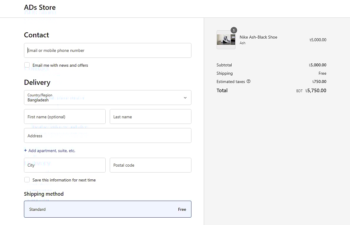Click Add apartment, suite, etc. link

point(52,151)
